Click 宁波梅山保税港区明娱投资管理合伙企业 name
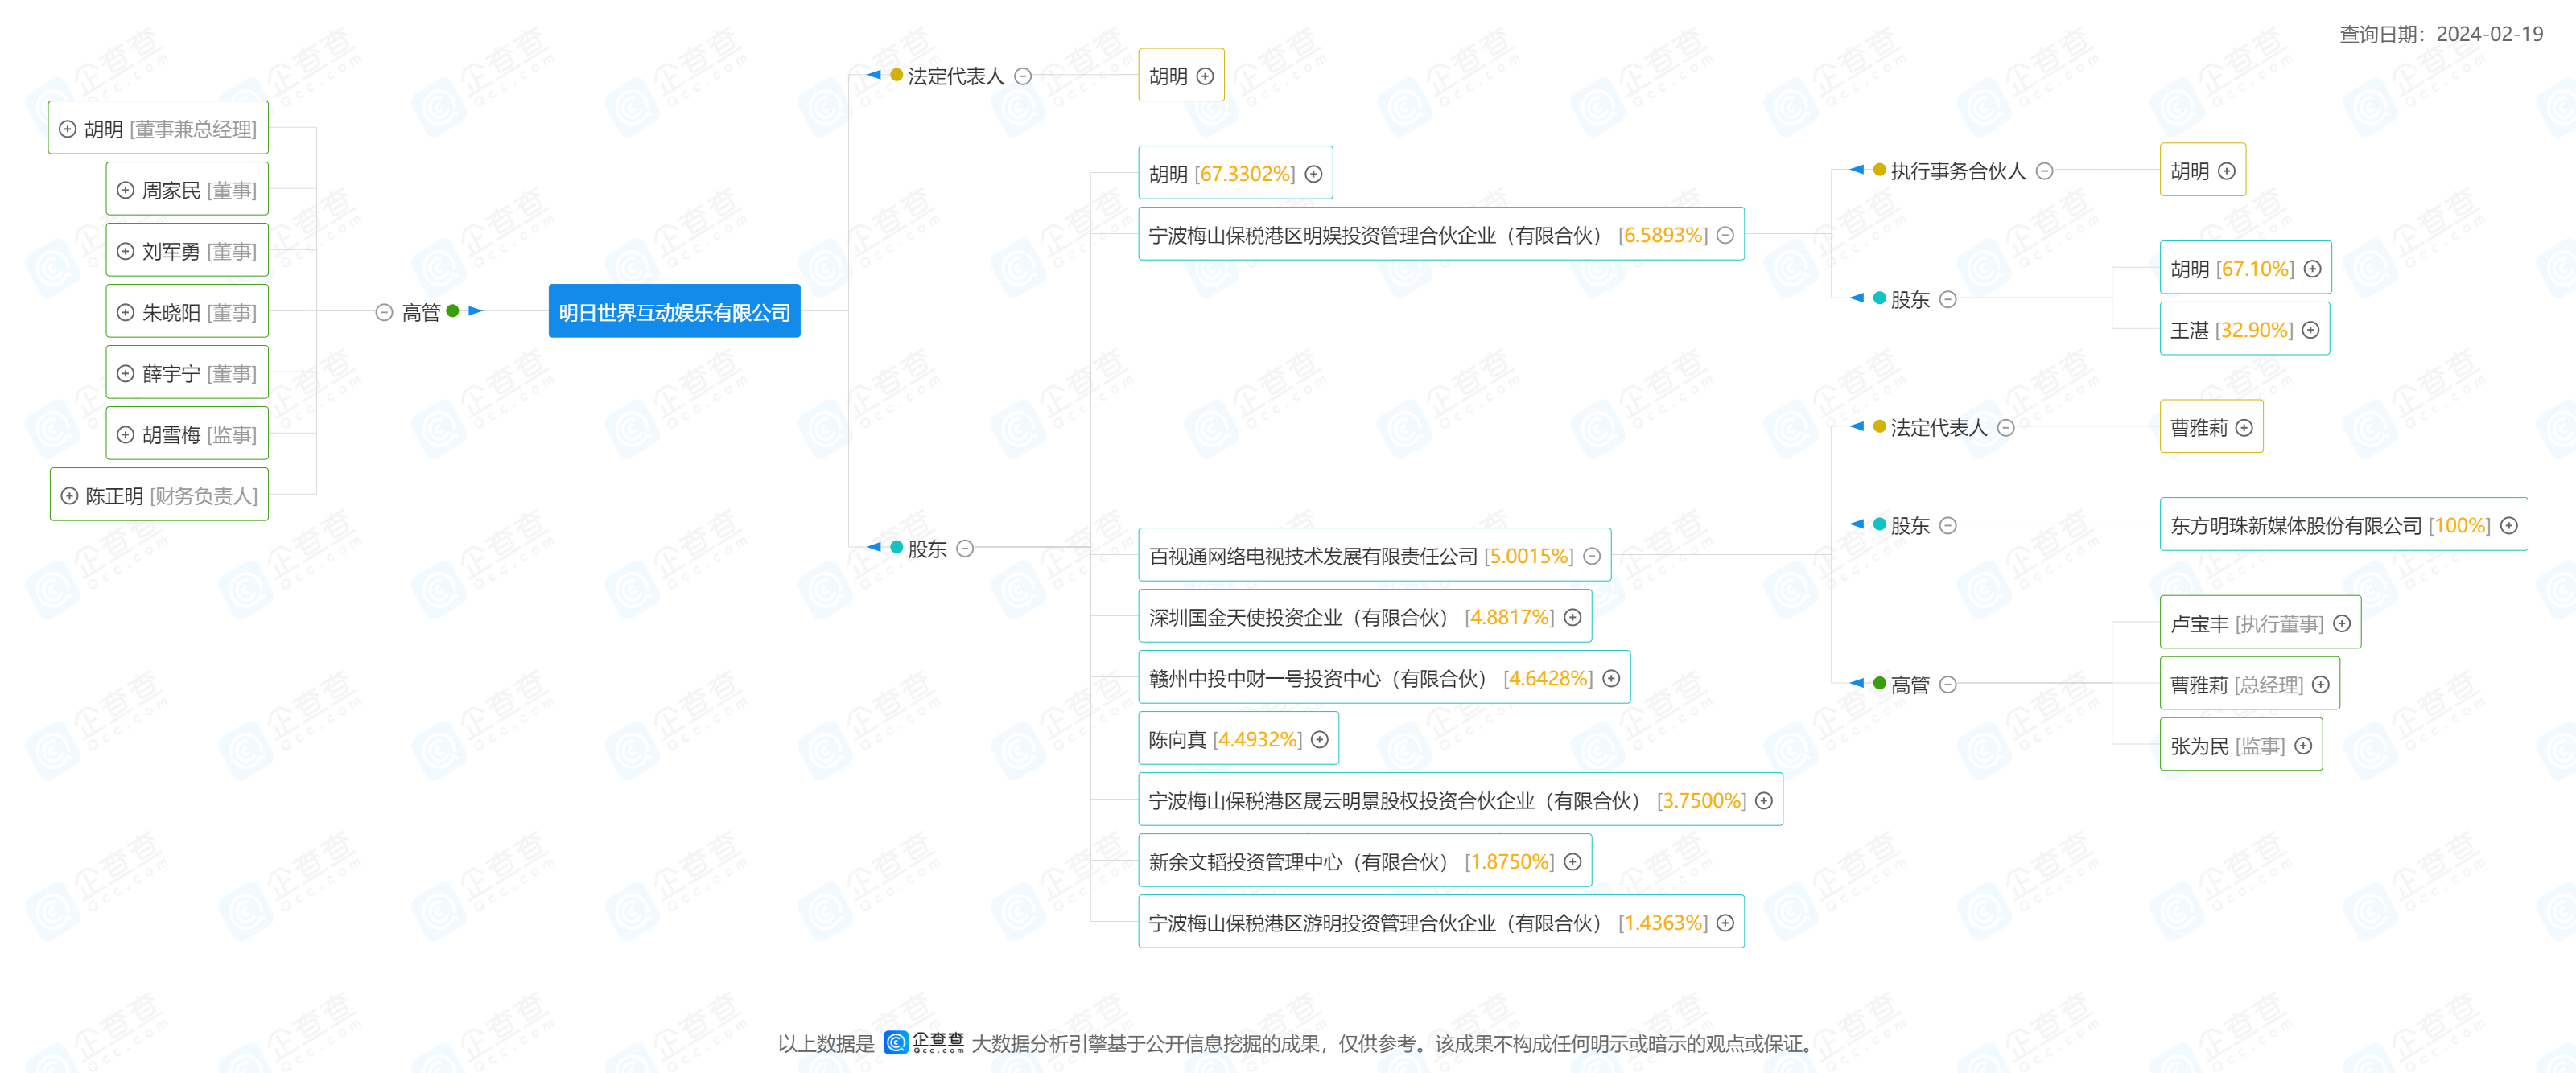Image resolution: width=2576 pixels, height=1073 pixels. (x=1377, y=235)
